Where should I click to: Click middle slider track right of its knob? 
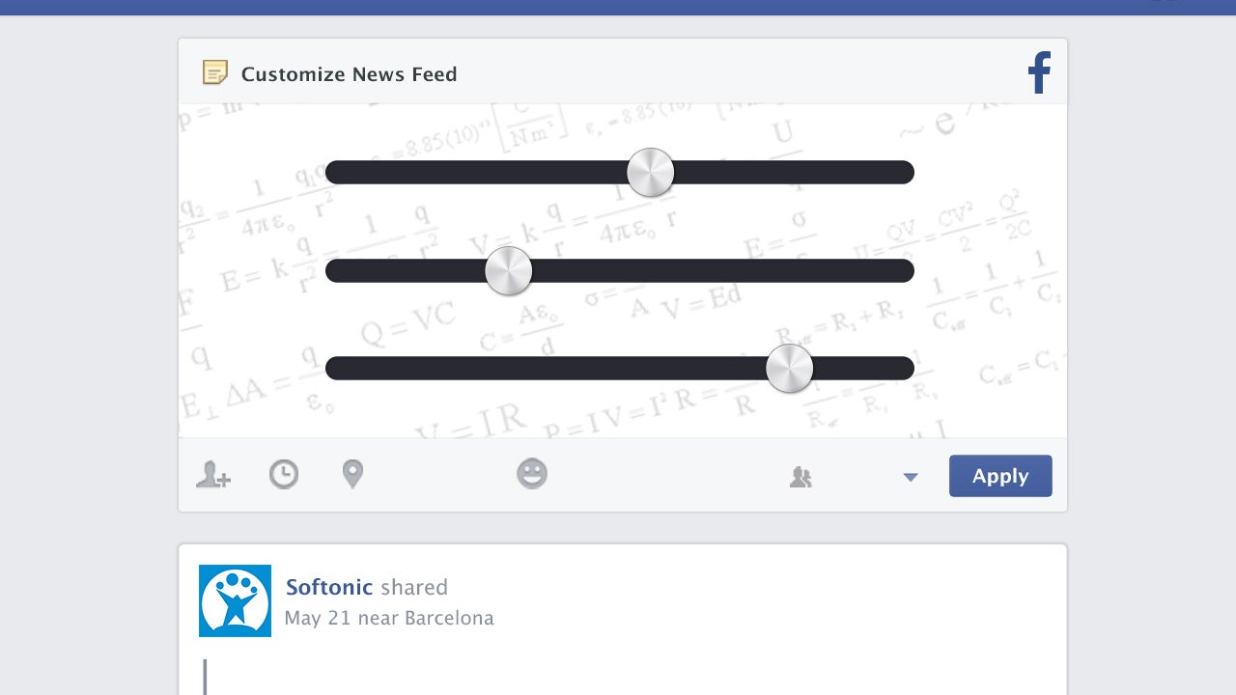[x=723, y=271]
